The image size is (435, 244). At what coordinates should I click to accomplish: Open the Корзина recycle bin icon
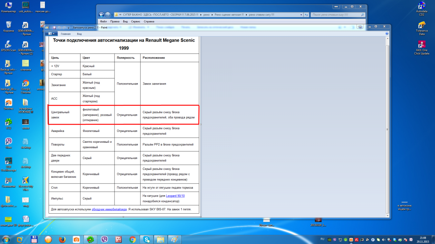pos(8,26)
